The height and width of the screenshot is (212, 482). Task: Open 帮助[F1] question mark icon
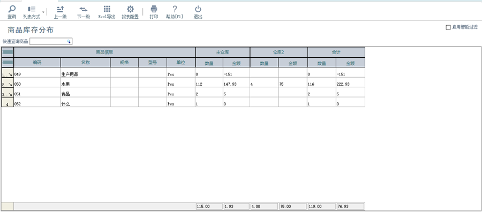click(x=175, y=9)
